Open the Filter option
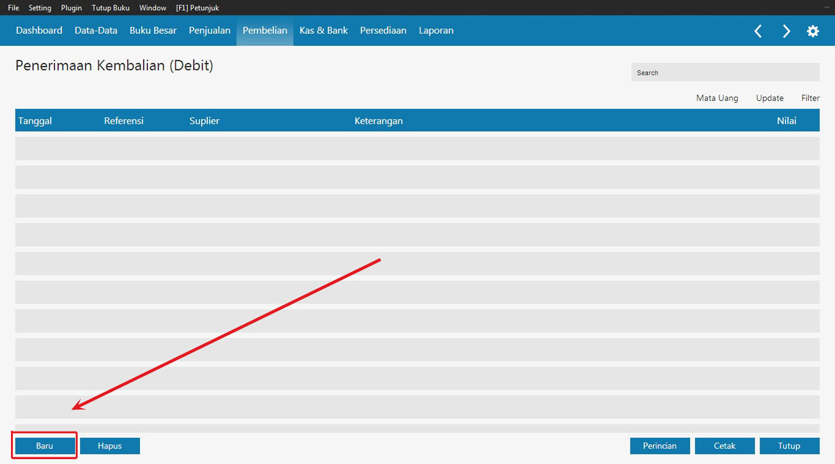The width and height of the screenshot is (835, 464). [810, 98]
